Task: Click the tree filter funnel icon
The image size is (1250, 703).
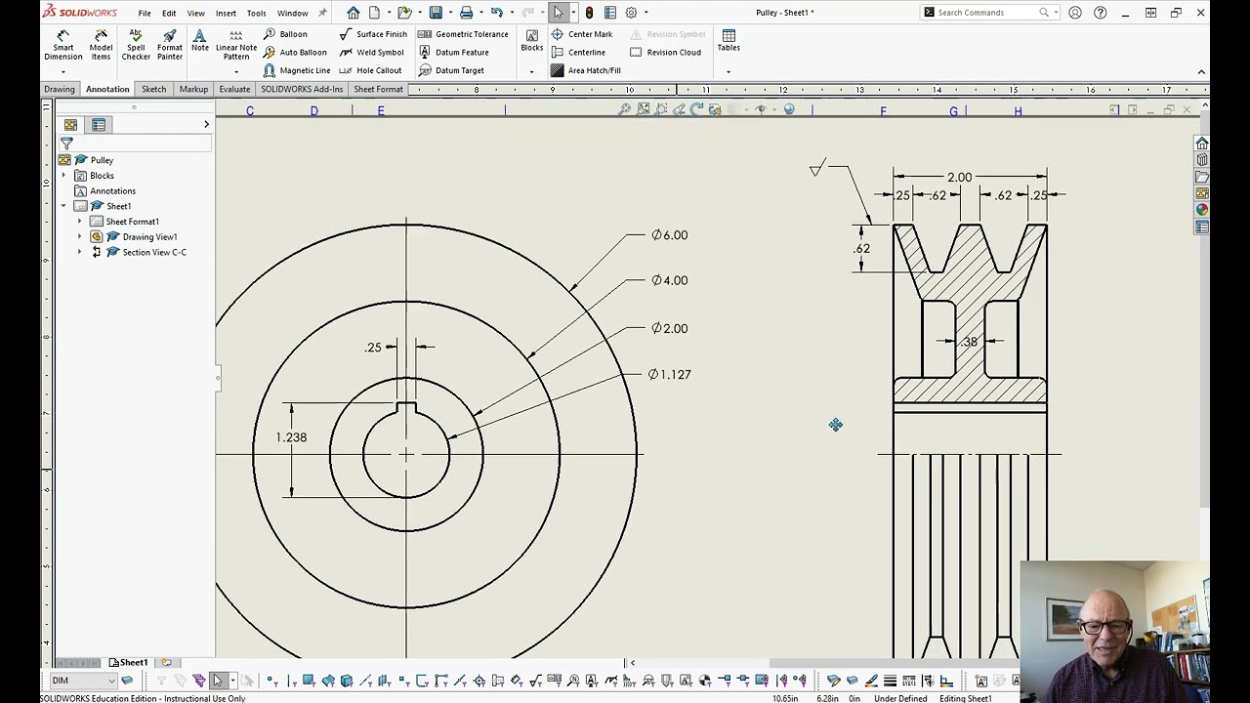Action: [66, 144]
